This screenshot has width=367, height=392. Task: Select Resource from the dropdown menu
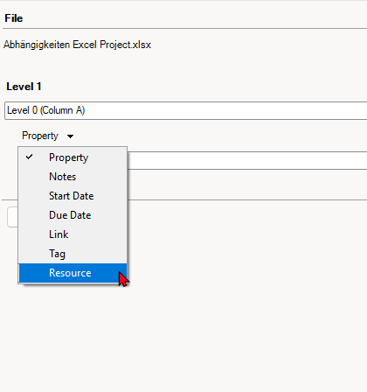[73, 273]
